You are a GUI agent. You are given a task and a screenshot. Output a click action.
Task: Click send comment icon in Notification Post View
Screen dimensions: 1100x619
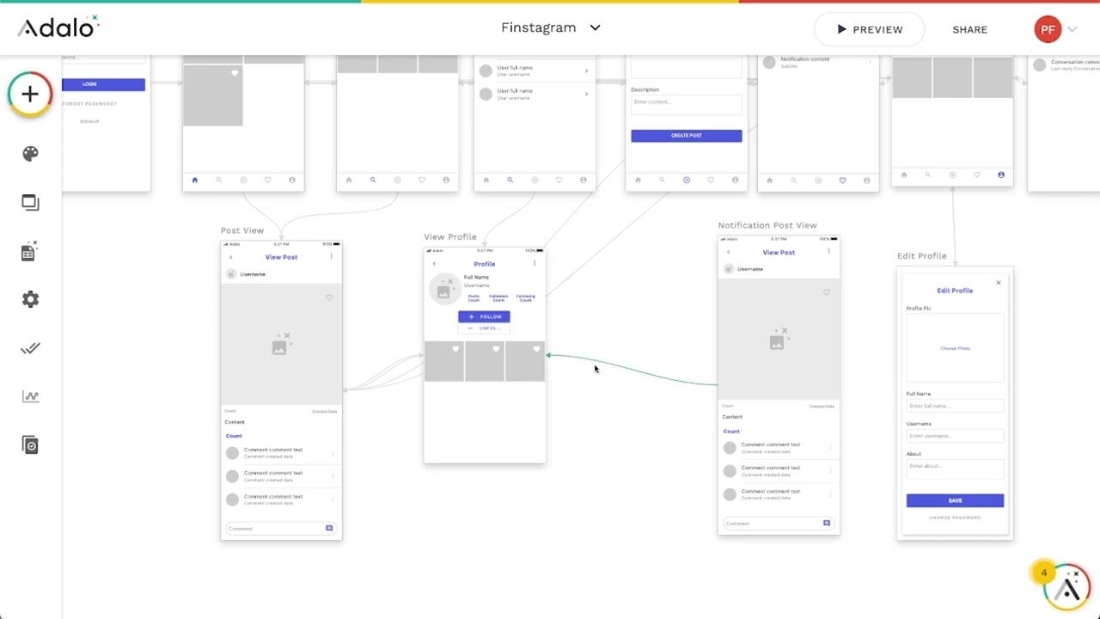(827, 524)
